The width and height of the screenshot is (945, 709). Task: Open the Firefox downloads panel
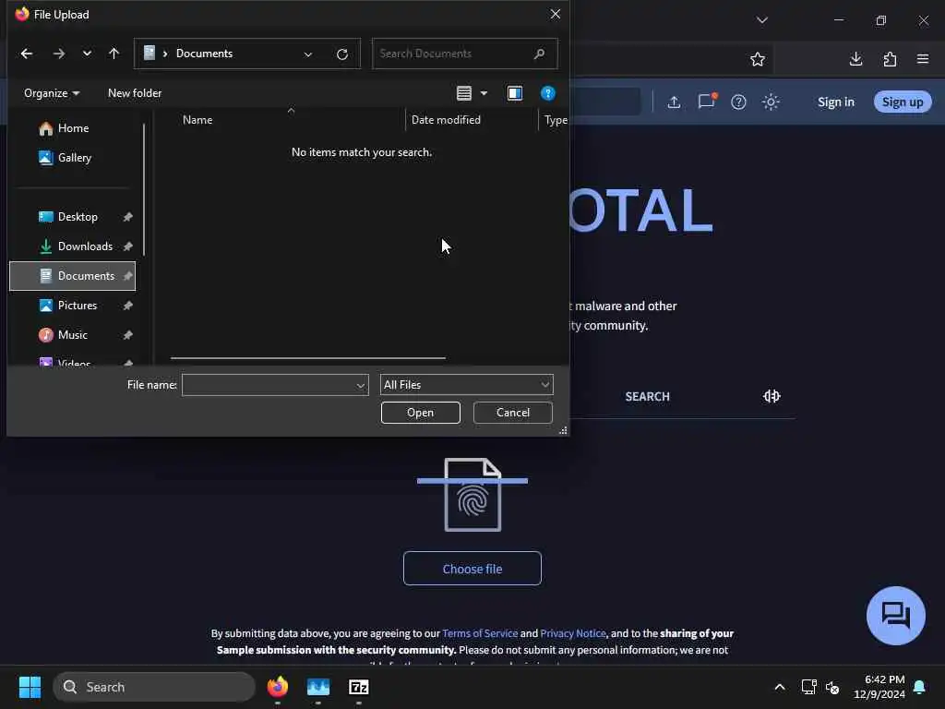pyautogui.click(x=855, y=59)
